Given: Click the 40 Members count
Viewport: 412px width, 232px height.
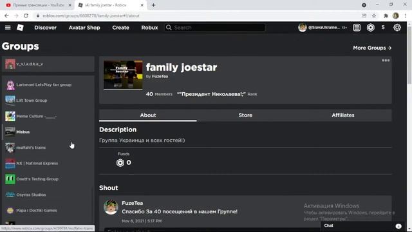Looking at the screenshot, I should (159, 94).
